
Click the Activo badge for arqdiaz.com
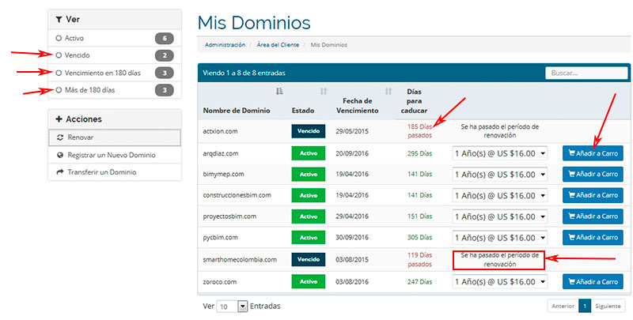pyautogui.click(x=309, y=153)
